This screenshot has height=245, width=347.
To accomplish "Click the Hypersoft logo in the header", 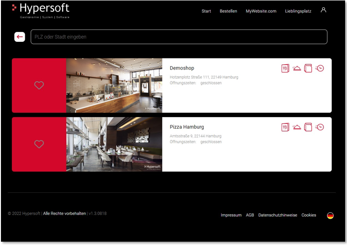I will point(41,10).
